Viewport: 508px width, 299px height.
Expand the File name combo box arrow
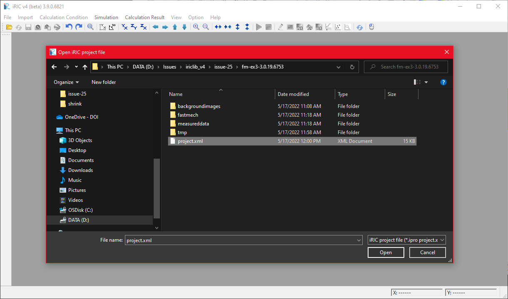tap(358, 240)
